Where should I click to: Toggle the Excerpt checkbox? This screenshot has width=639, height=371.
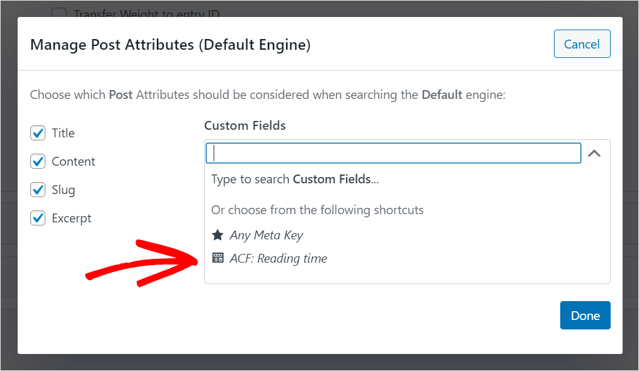pyautogui.click(x=38, y=218)
